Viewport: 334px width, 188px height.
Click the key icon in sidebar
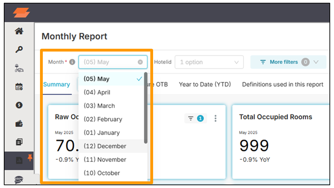point(19,49)
